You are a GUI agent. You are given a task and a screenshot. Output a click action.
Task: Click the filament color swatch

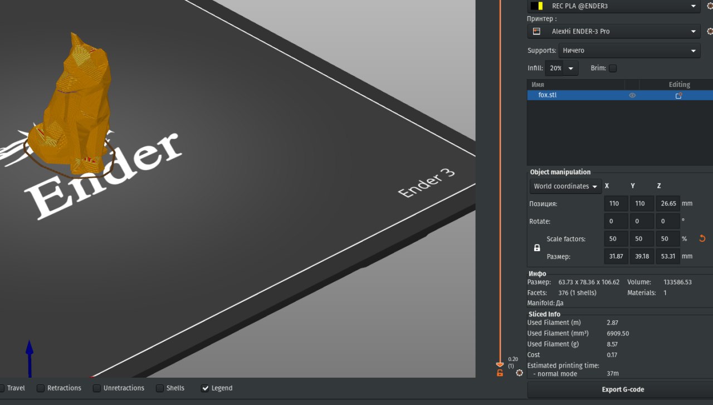[x=537, y=6]
